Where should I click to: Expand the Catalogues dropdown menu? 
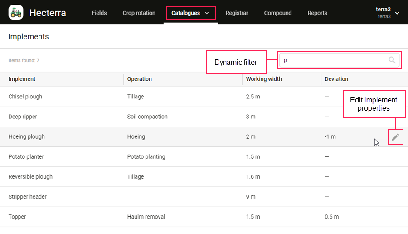tap(190, 13)
